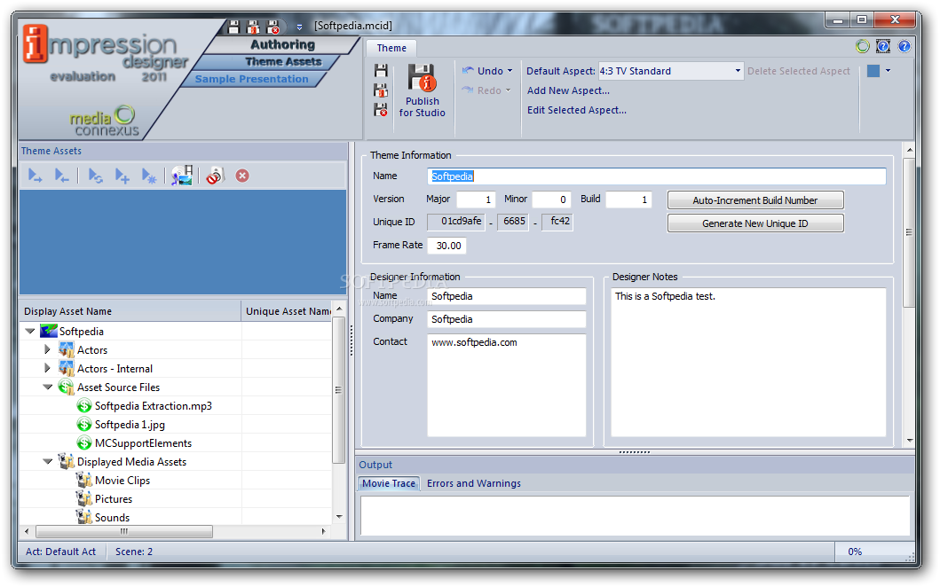Switch to the Authoring mode tab

[x=282, y=44]
